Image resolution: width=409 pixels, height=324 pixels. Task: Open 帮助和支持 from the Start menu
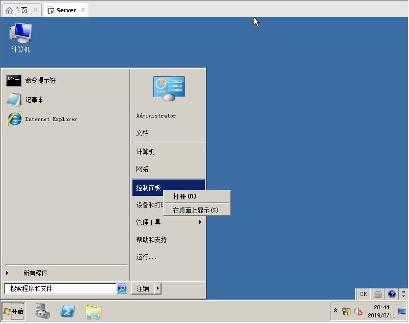[151, 240]
